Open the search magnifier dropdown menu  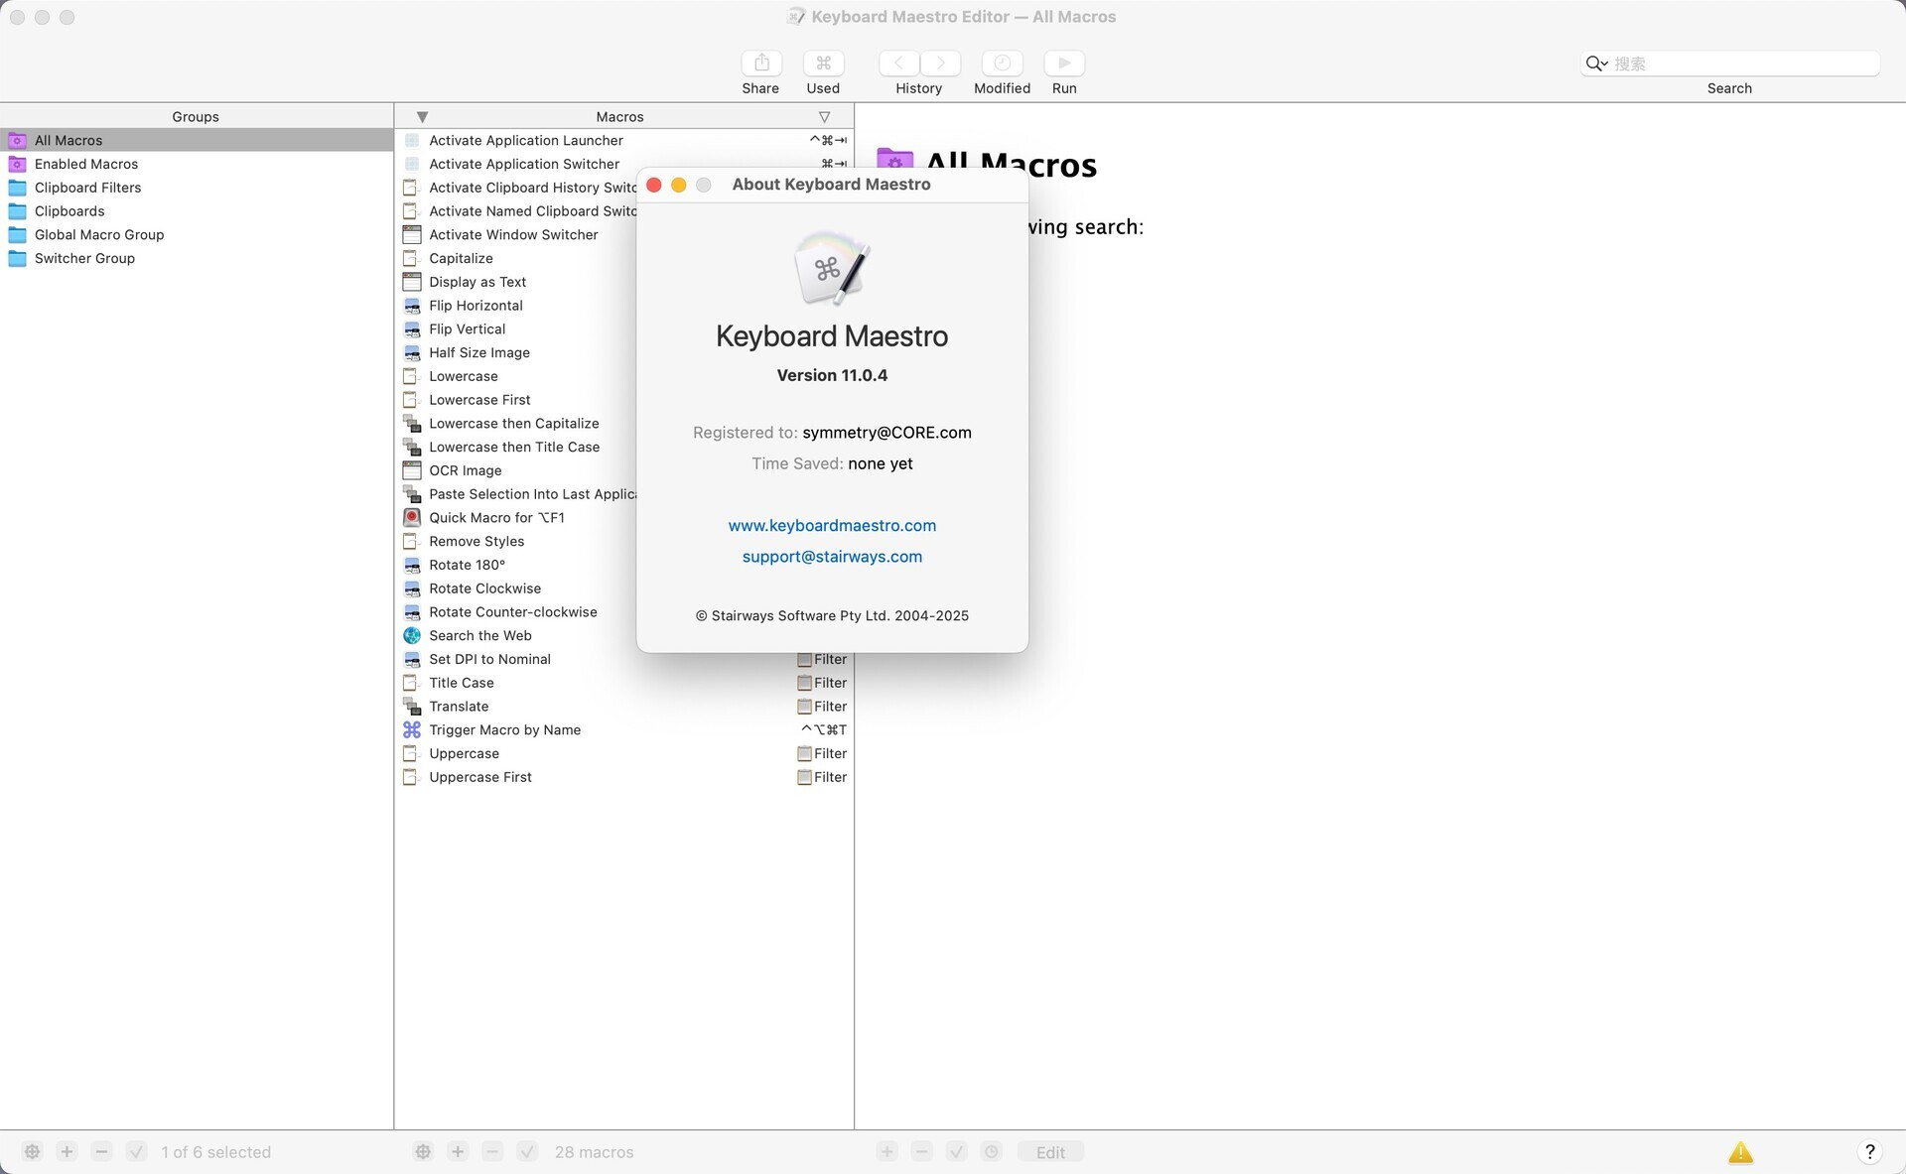pos(1596,64)
